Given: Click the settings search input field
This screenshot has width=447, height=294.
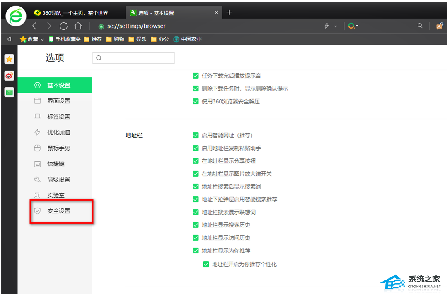Looking at the screenshot, I should tap(133, 58).
